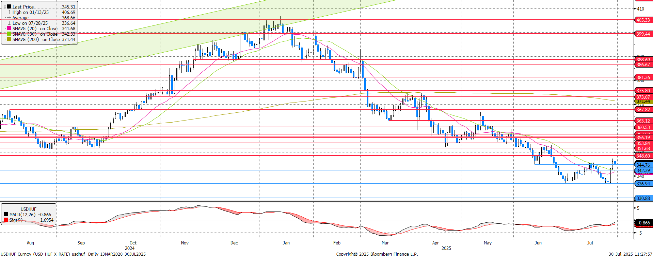This screenshot has height=257, width=653.
Task: Click the Jul label on time axis
Action: click(590, 243)
